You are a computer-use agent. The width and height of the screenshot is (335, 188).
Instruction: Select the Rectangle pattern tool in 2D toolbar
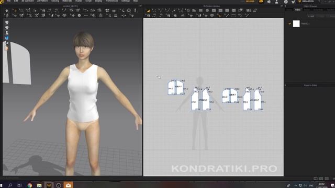pyautogui.click(x=200, y=10)
